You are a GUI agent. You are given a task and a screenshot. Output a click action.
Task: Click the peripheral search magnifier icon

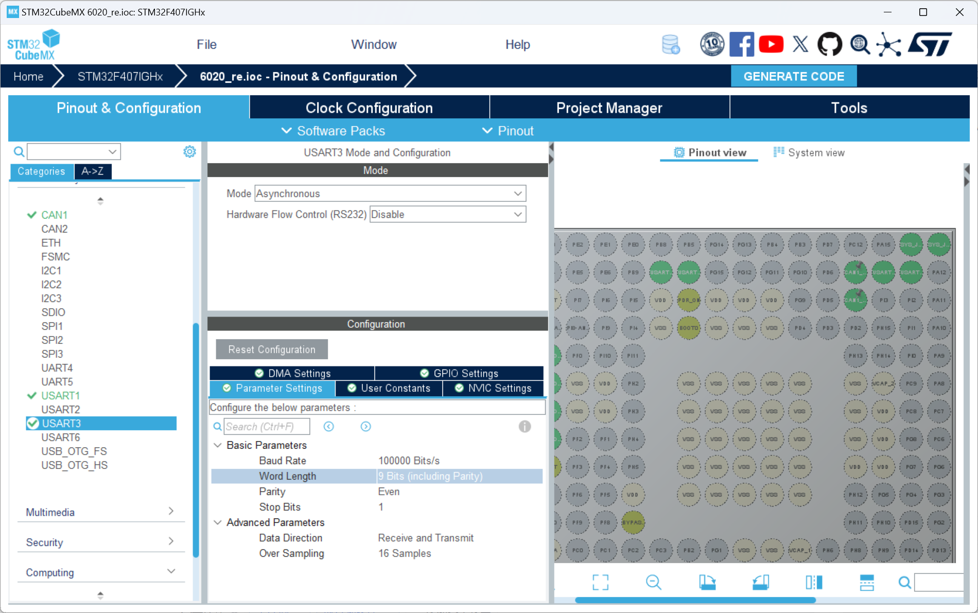(x=19, y=152)
